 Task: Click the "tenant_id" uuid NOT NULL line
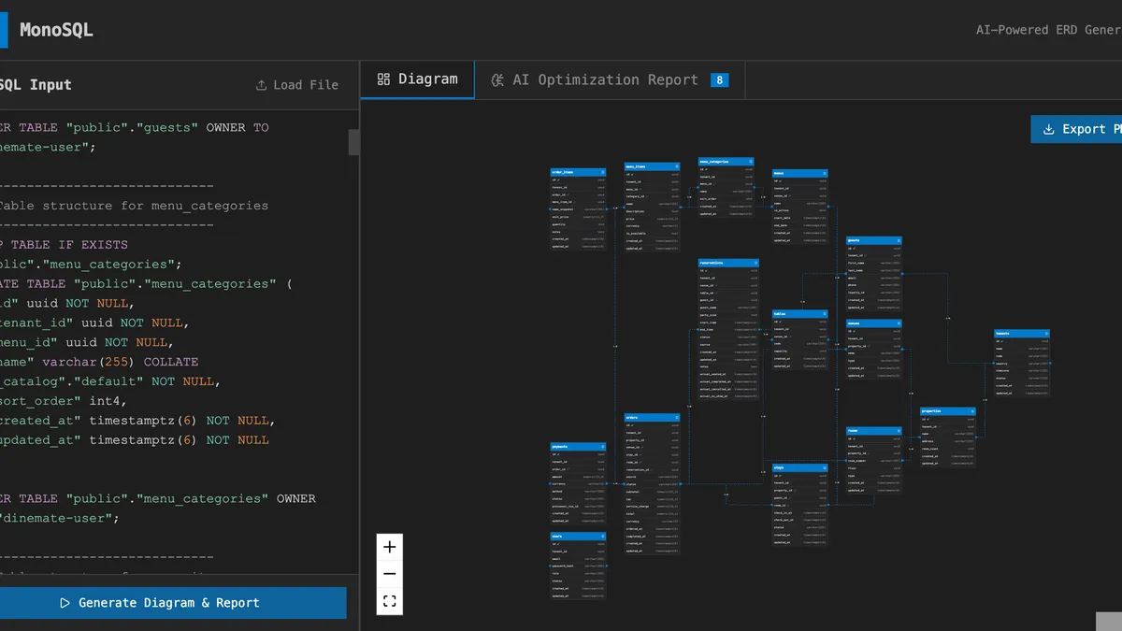(93, 323)
